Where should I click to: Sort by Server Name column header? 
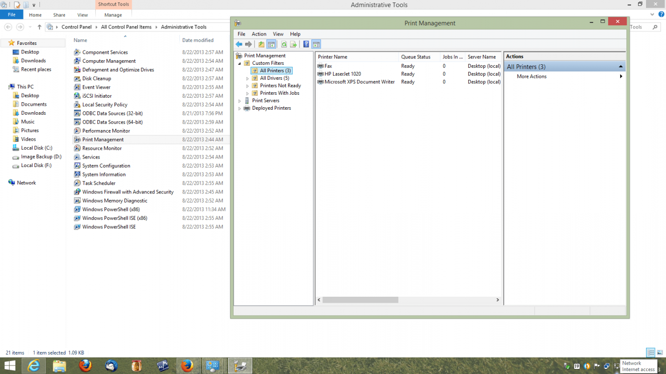point(483,57)
